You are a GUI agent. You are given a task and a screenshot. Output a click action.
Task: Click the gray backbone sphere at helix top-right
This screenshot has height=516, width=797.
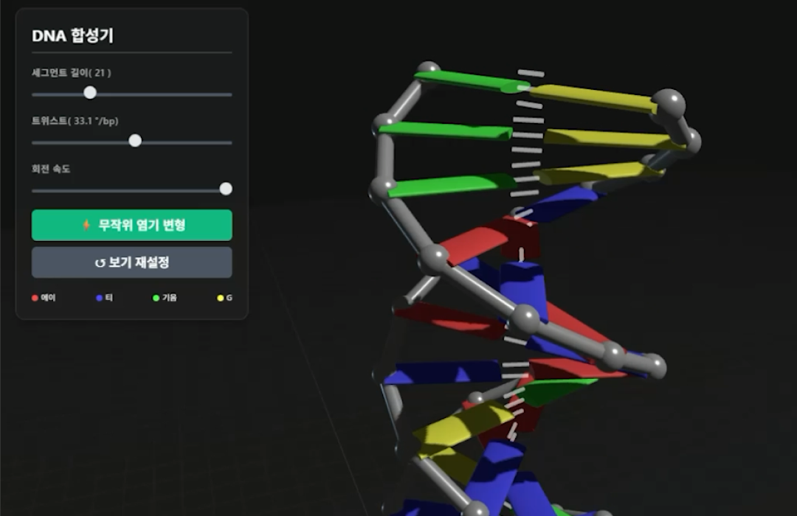click(669, 102)
